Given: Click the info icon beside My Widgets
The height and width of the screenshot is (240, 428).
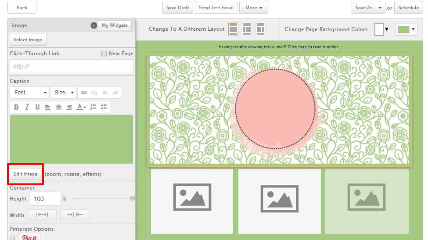Looking at the screenshot, I should click(x=94, y=25).
